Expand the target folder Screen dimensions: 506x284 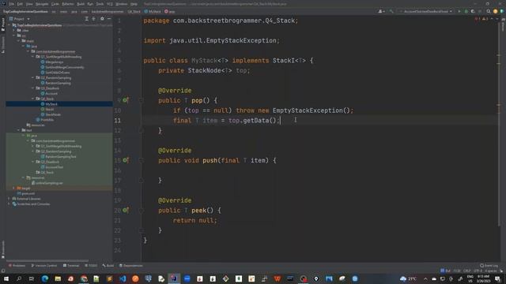(14, 188)
